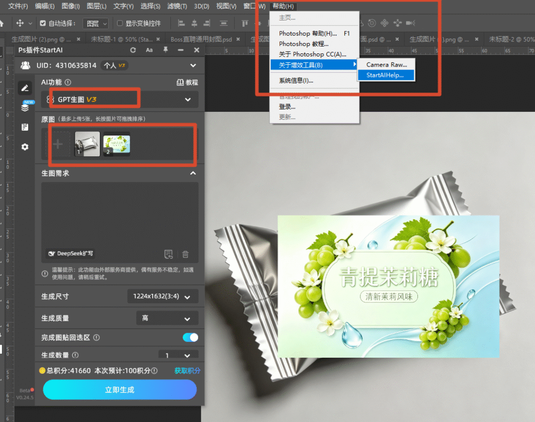
Task: Enable the 自动选择 checkbox
Action: pos(43,23)
